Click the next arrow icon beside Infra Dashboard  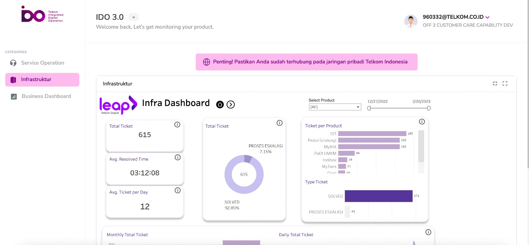(231, 105)
